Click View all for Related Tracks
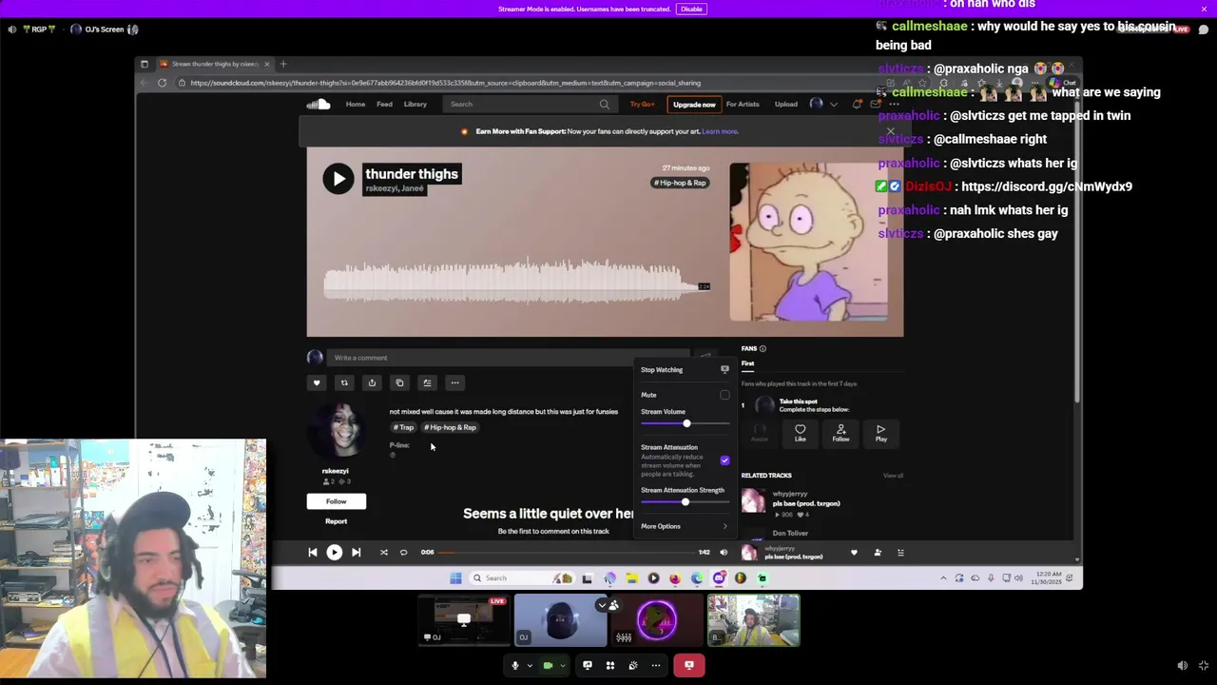The width and height of the screenshot is (1217, 685). tap(893, 476)
